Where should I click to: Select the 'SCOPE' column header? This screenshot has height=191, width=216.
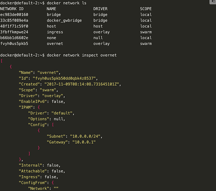pyautogui.click(x=146, y=9)
